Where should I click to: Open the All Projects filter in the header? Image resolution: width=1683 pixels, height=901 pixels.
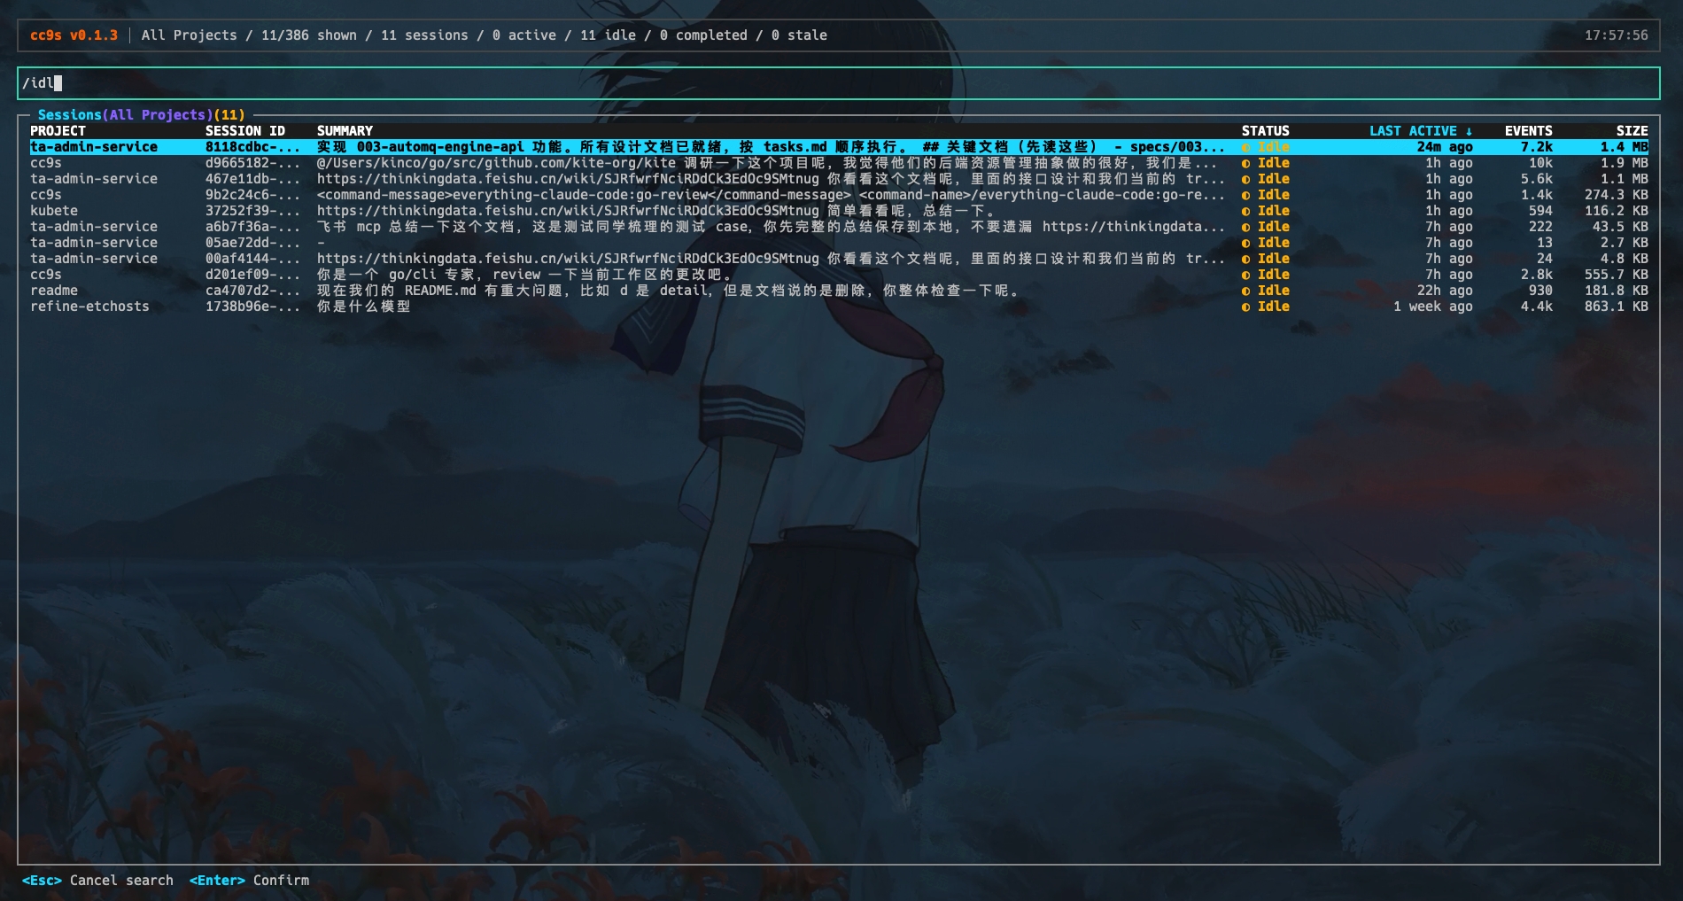(x=189, y=35)
